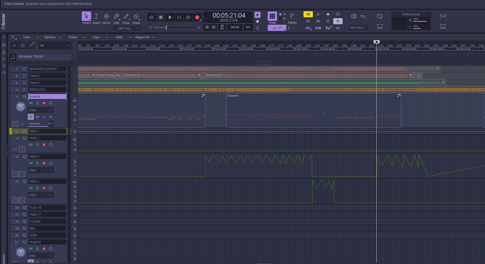Click the tempo 143.00 field
The width and height of the screenshot is (485, 264).
pyautogui.click(x=235, y=27)
